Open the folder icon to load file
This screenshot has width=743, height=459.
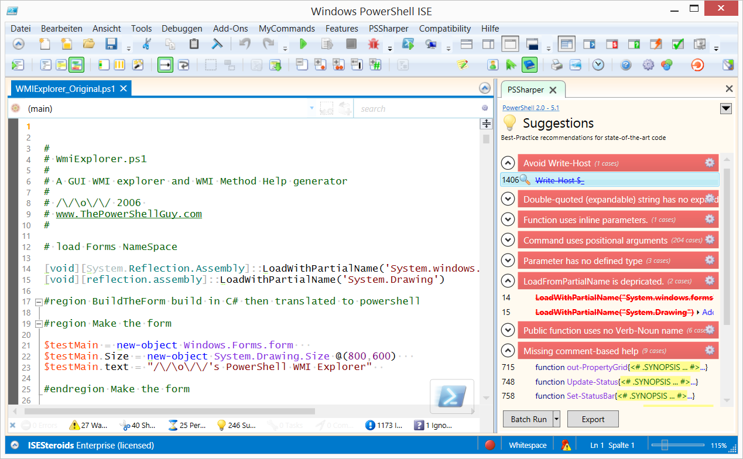(x=88, y=44)
